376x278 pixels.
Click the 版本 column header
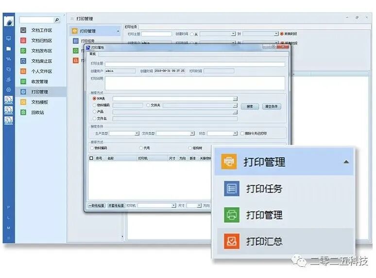pyautogui.click(x=192, y=158)
